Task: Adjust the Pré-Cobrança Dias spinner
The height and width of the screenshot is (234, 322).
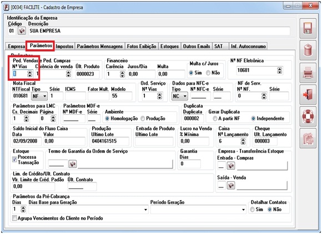Action: [x=23, y=209]
